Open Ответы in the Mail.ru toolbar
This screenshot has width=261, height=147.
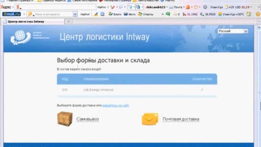click(146, 14)
